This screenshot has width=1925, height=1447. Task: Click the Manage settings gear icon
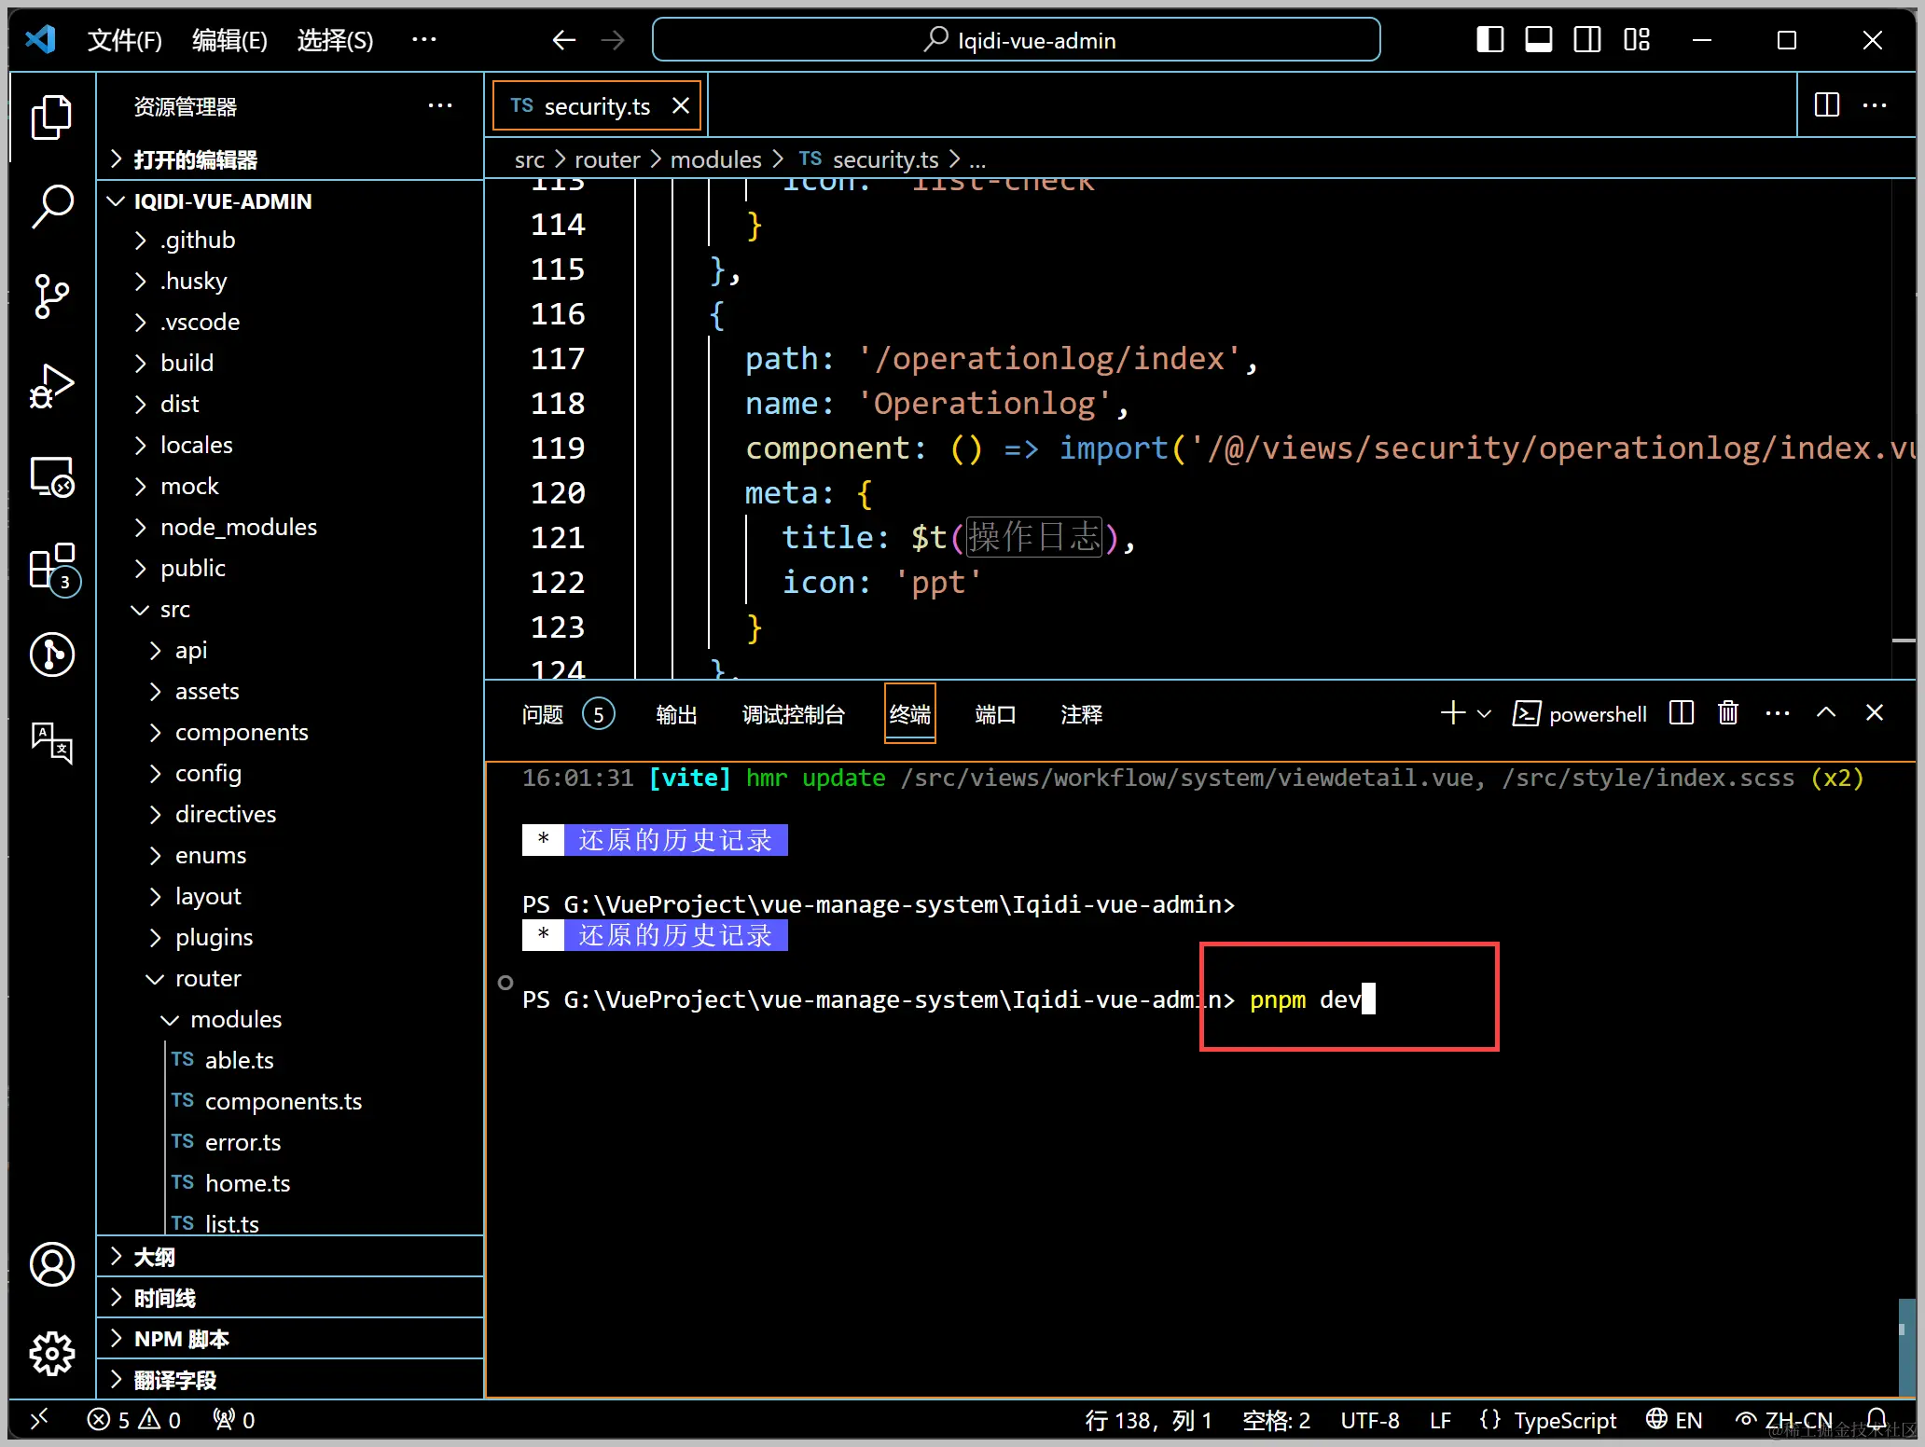(x=52, y=1353)
